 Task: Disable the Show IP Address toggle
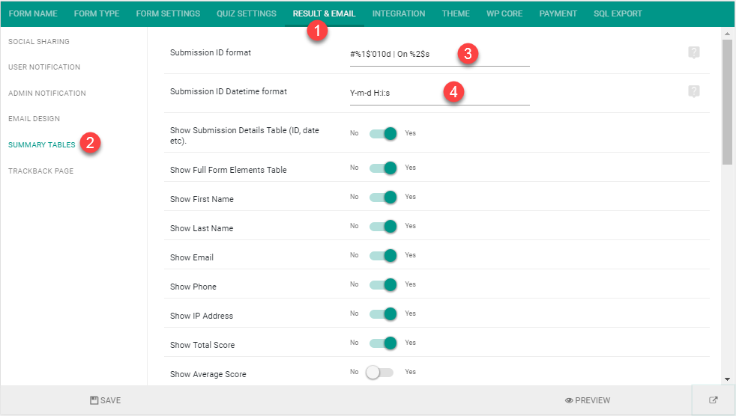point(383,314)
